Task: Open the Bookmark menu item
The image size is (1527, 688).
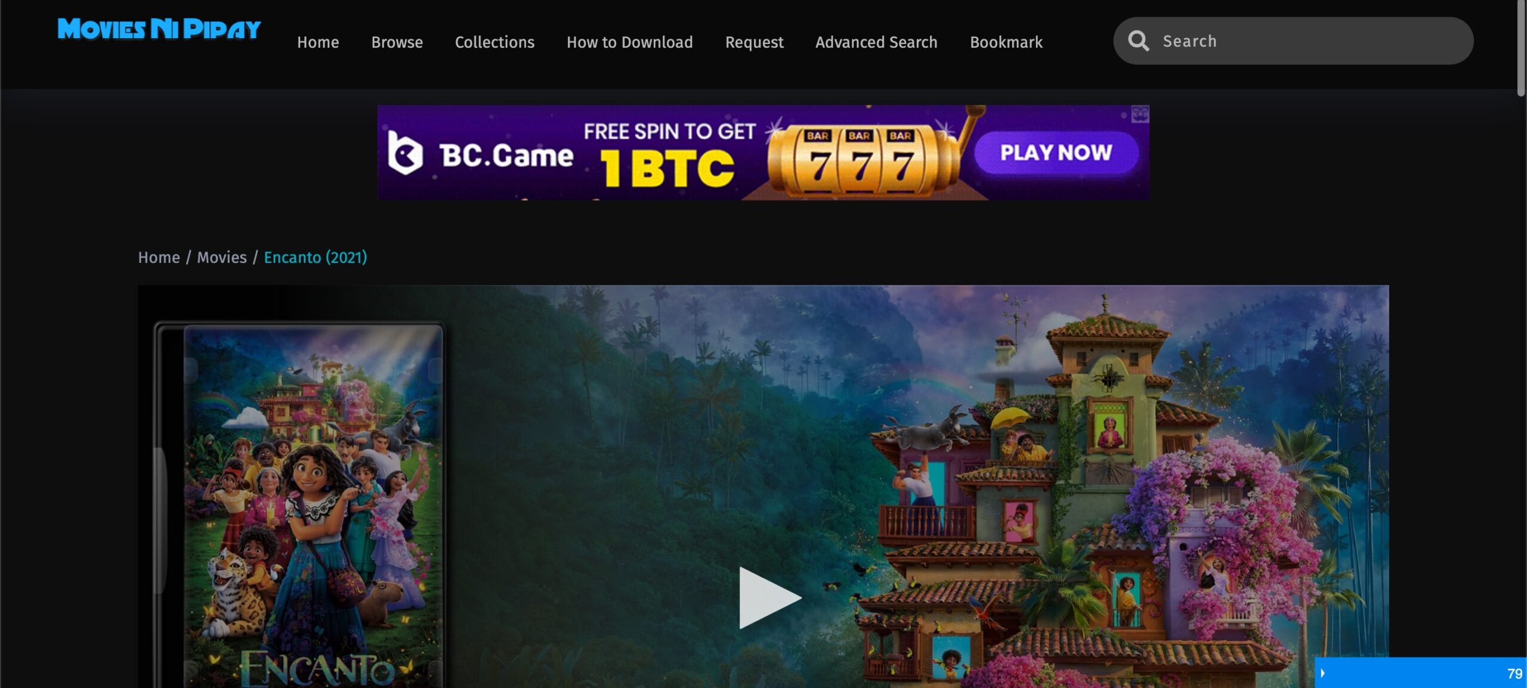Action: (x=1006, y=42)
